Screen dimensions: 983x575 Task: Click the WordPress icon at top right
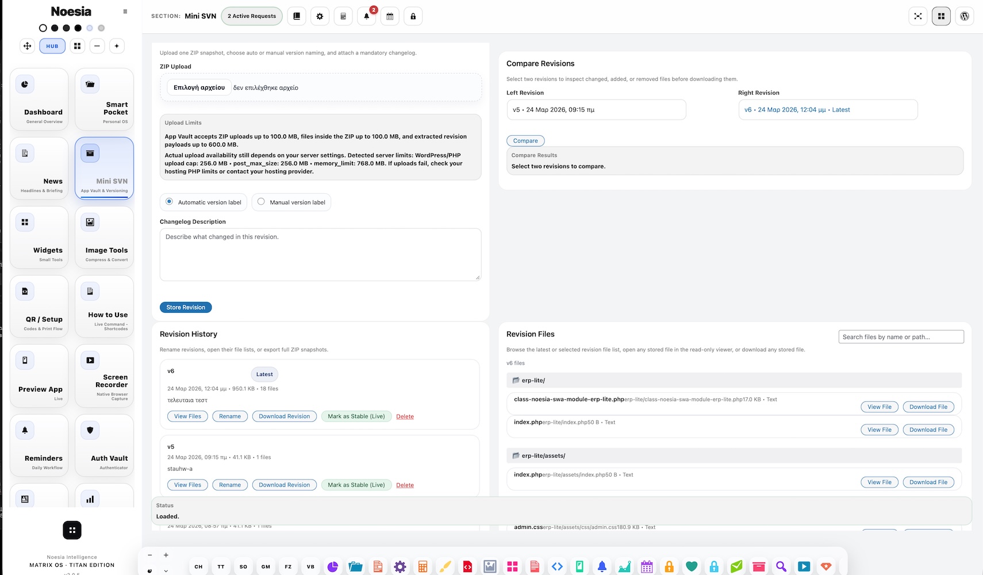point(965,16)
